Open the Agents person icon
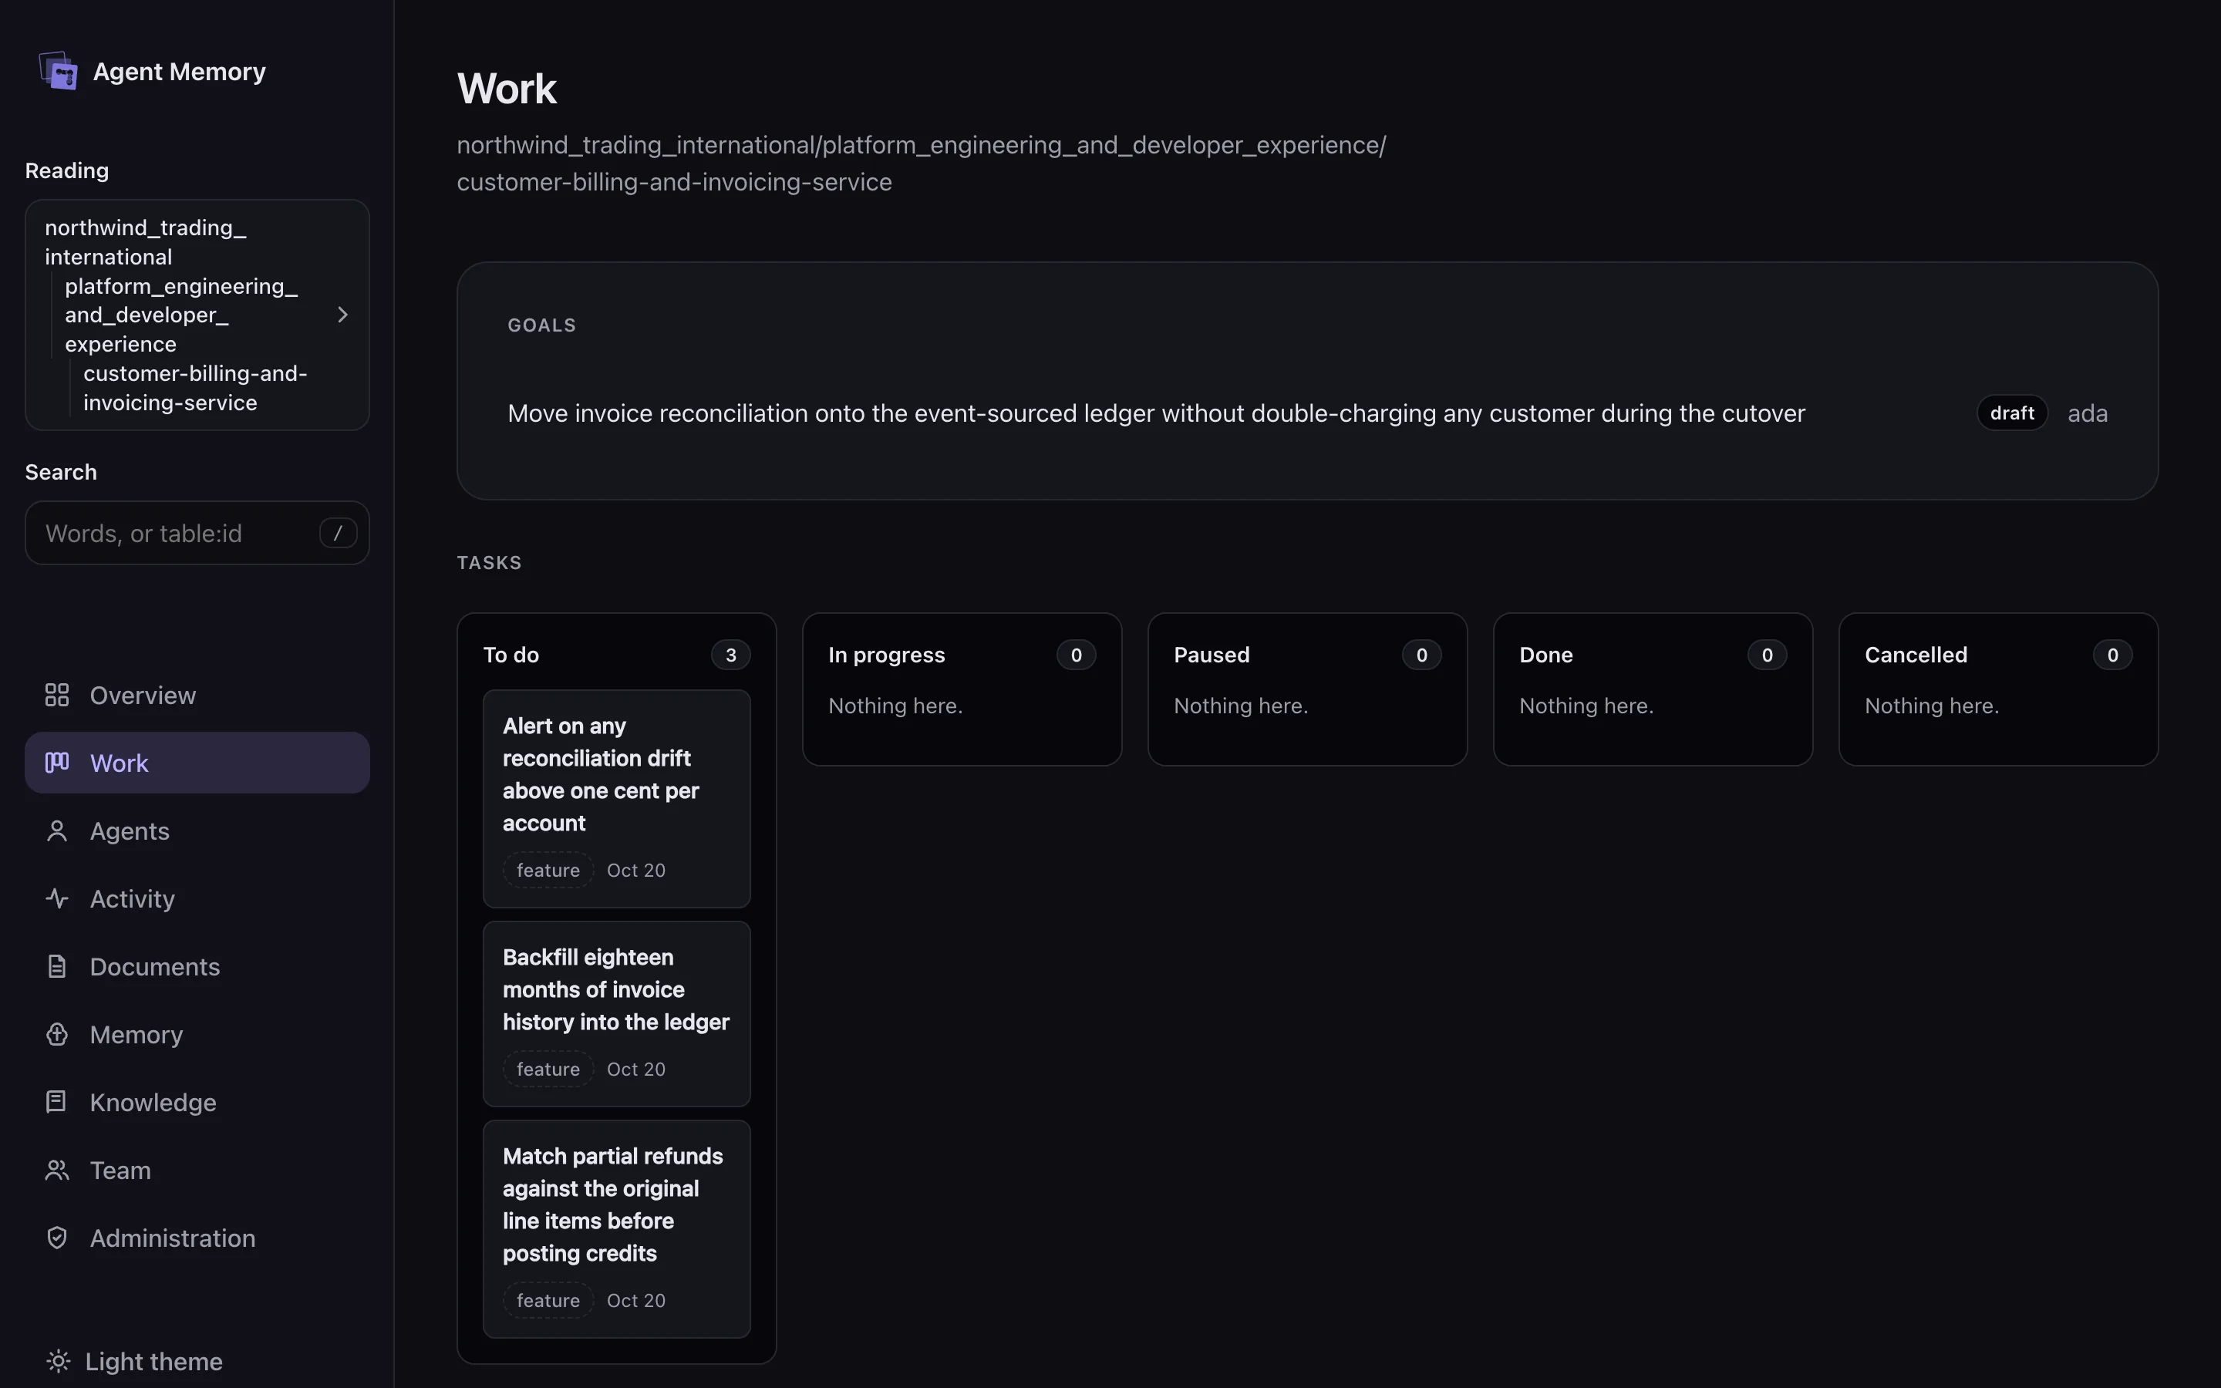Viewport: 2221px width, 1388px height. coord(57,830)
